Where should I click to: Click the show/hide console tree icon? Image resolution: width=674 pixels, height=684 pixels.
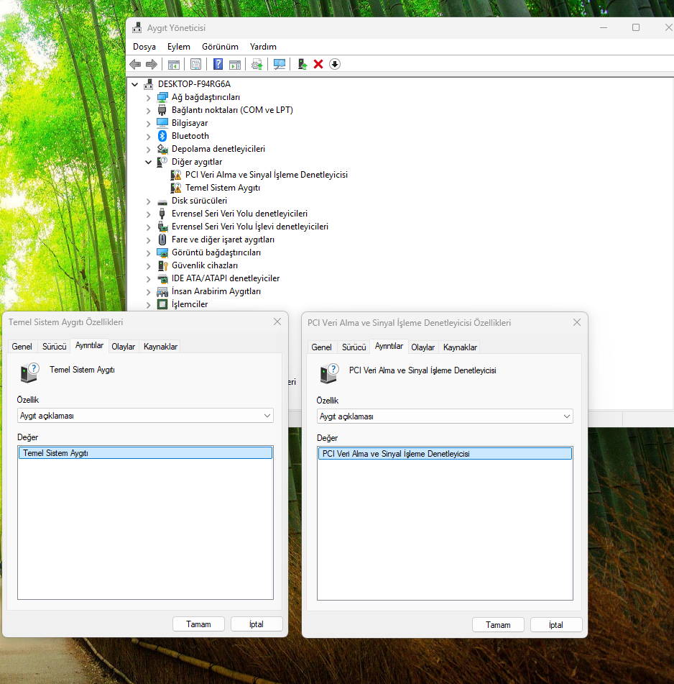[x=174, y=65]
